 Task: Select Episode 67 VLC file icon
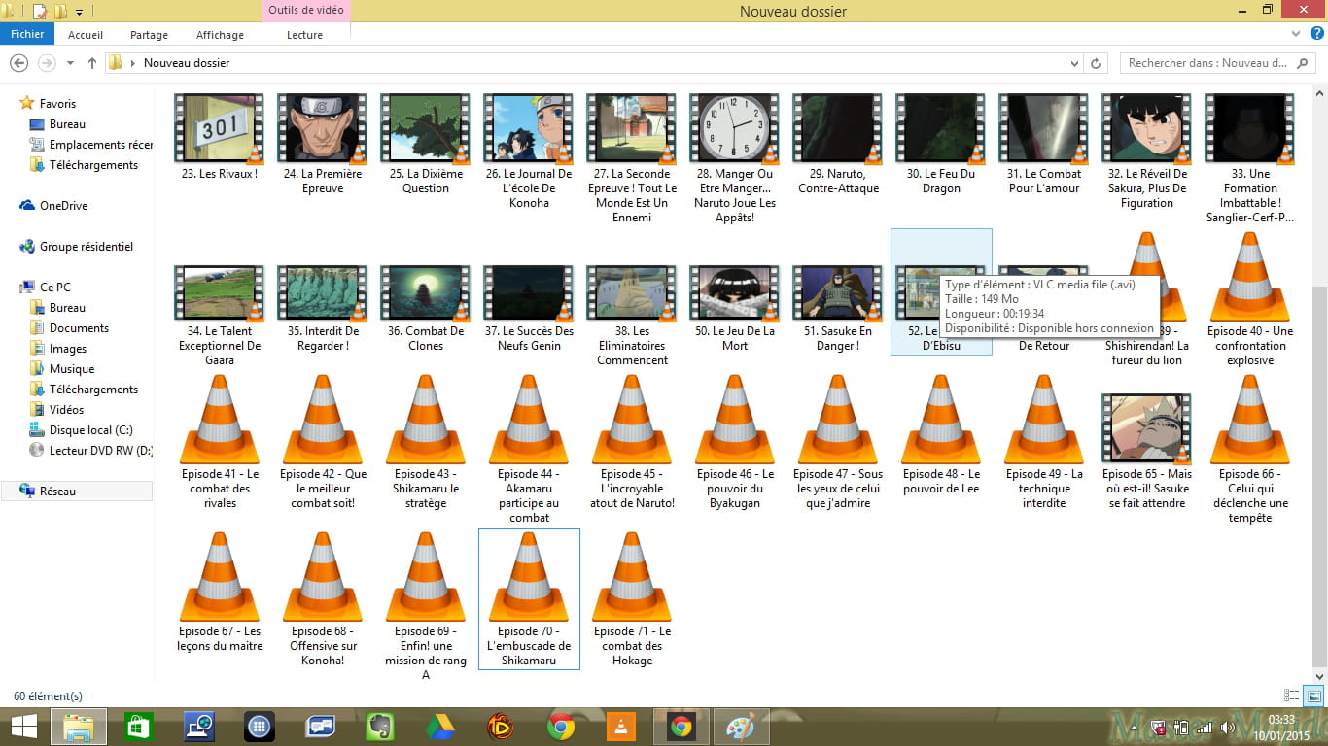click(220, 577)
